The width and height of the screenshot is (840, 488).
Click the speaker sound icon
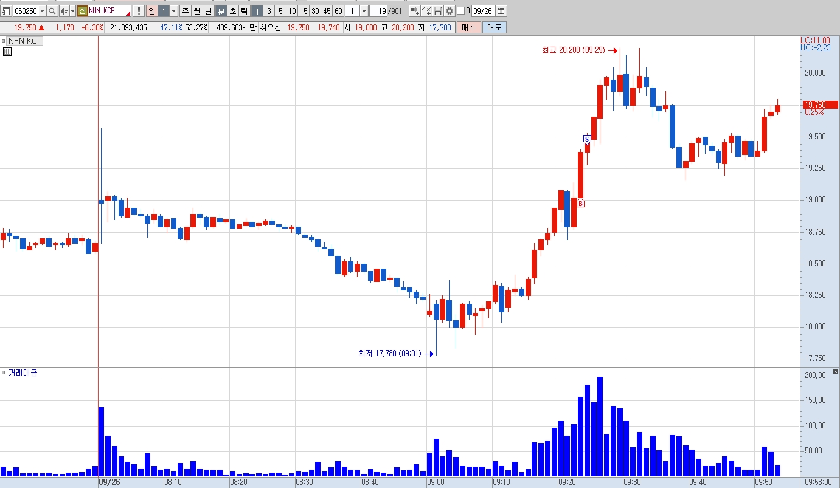(x=64, y=11)
